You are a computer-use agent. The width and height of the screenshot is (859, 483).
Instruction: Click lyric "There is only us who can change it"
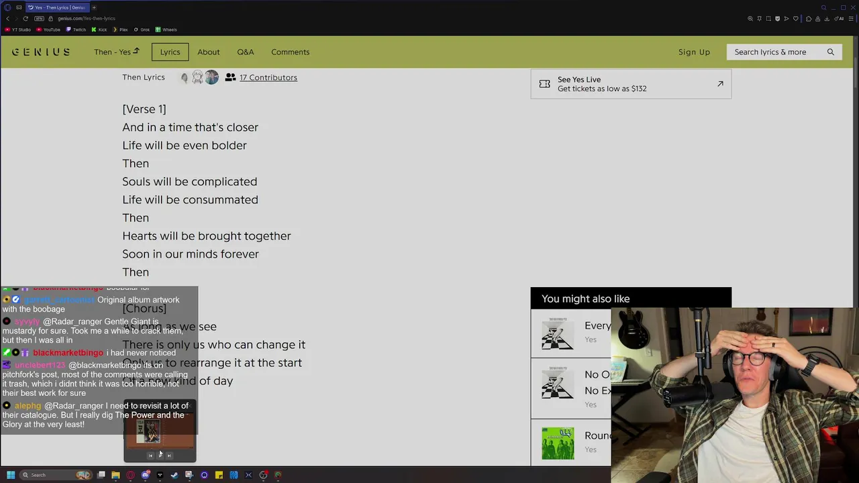pyautogui.click(x=213, y=344)
